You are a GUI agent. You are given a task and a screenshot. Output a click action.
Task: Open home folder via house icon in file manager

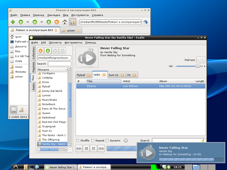[x=65, y=22]
